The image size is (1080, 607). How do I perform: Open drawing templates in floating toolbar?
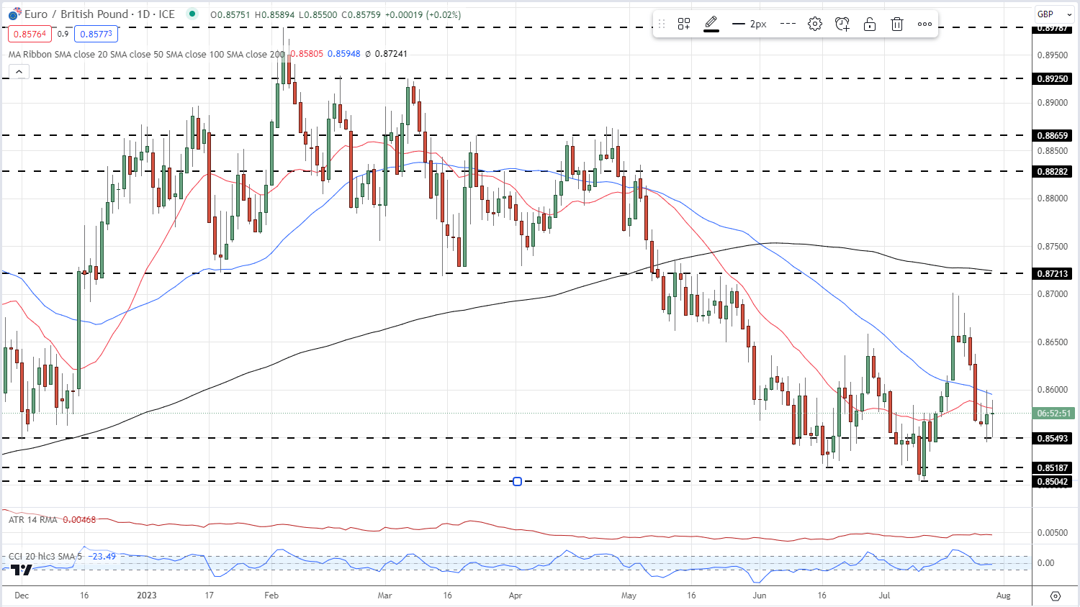tap(684, 24)
